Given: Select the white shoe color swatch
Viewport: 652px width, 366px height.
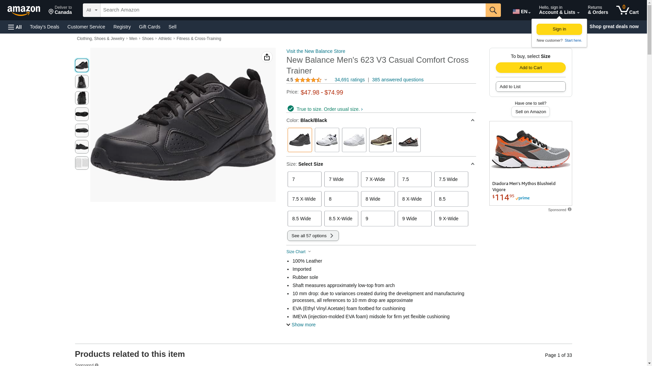Looking at the screenshot, I should pyautogui.click(x=354, y=140).
